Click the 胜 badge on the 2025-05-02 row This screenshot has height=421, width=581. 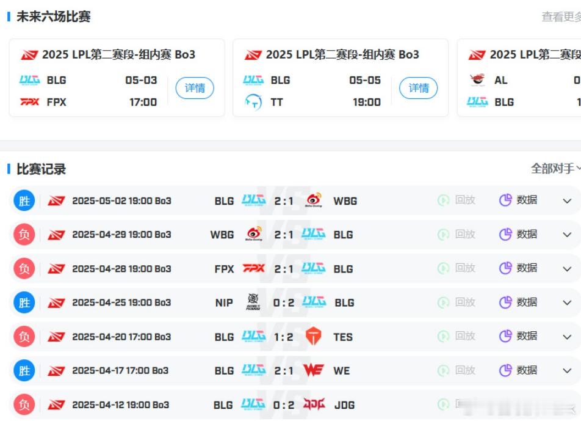24,200
